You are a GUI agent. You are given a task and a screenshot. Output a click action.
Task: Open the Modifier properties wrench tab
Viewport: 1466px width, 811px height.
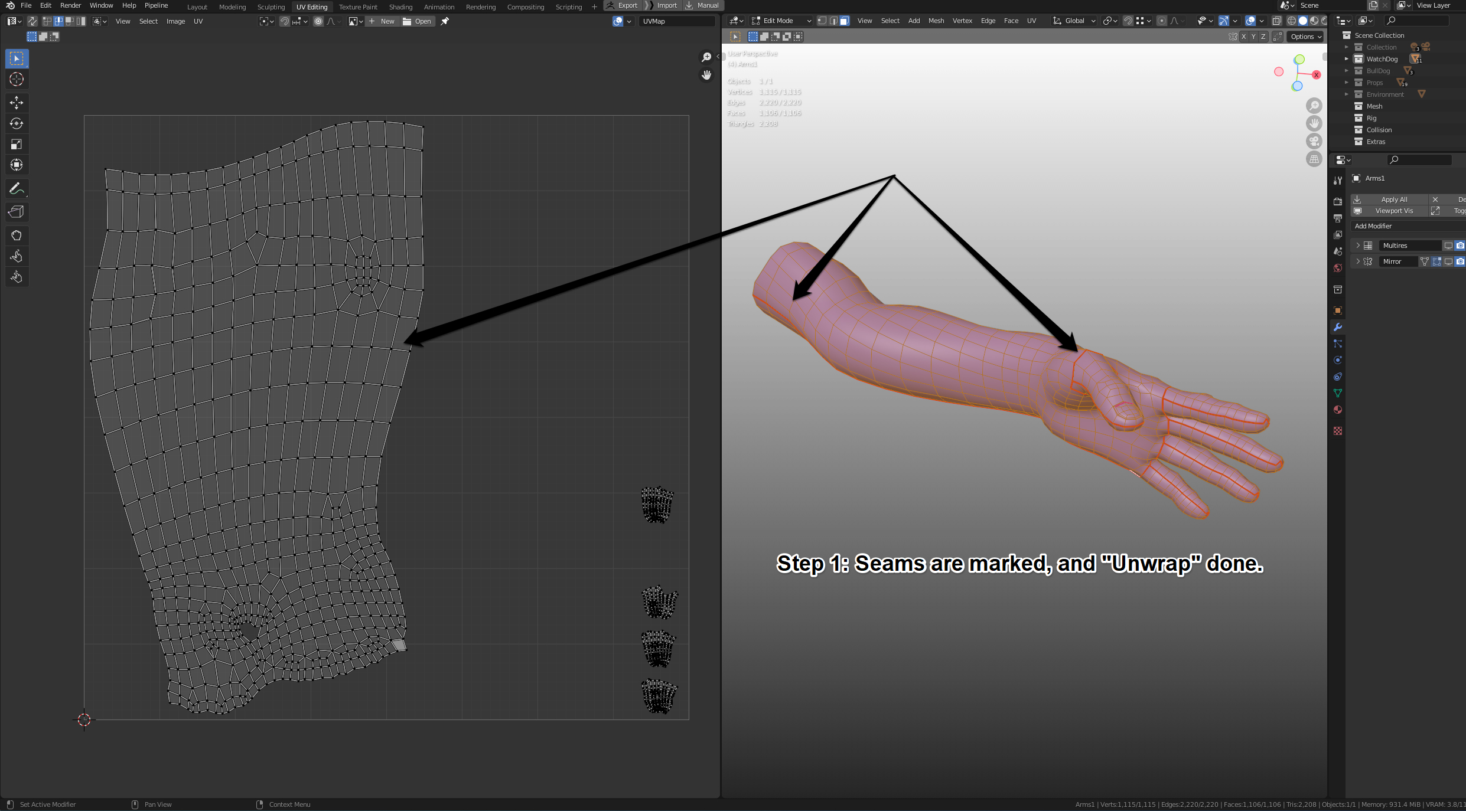(1338, 327)
